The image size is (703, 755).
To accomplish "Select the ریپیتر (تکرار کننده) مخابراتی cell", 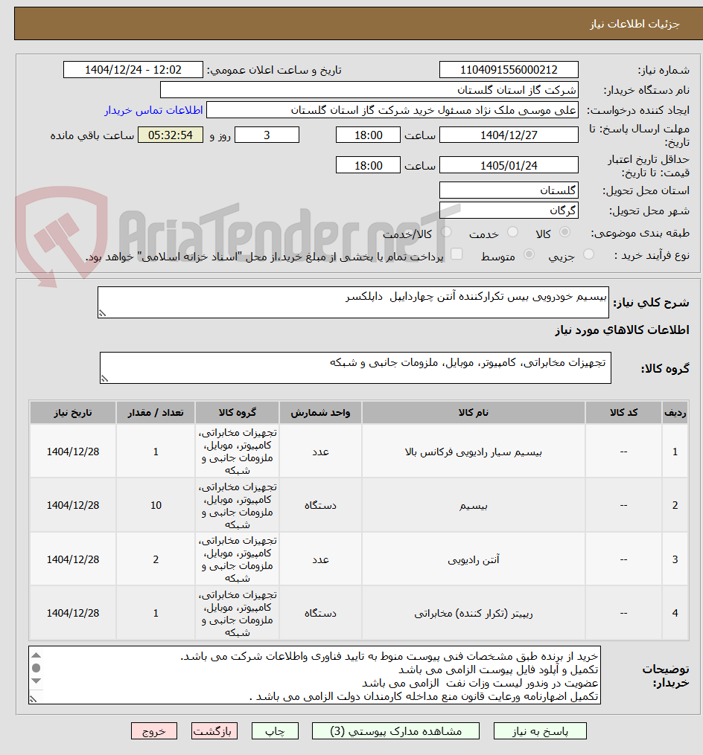I will tap(474, 614).
